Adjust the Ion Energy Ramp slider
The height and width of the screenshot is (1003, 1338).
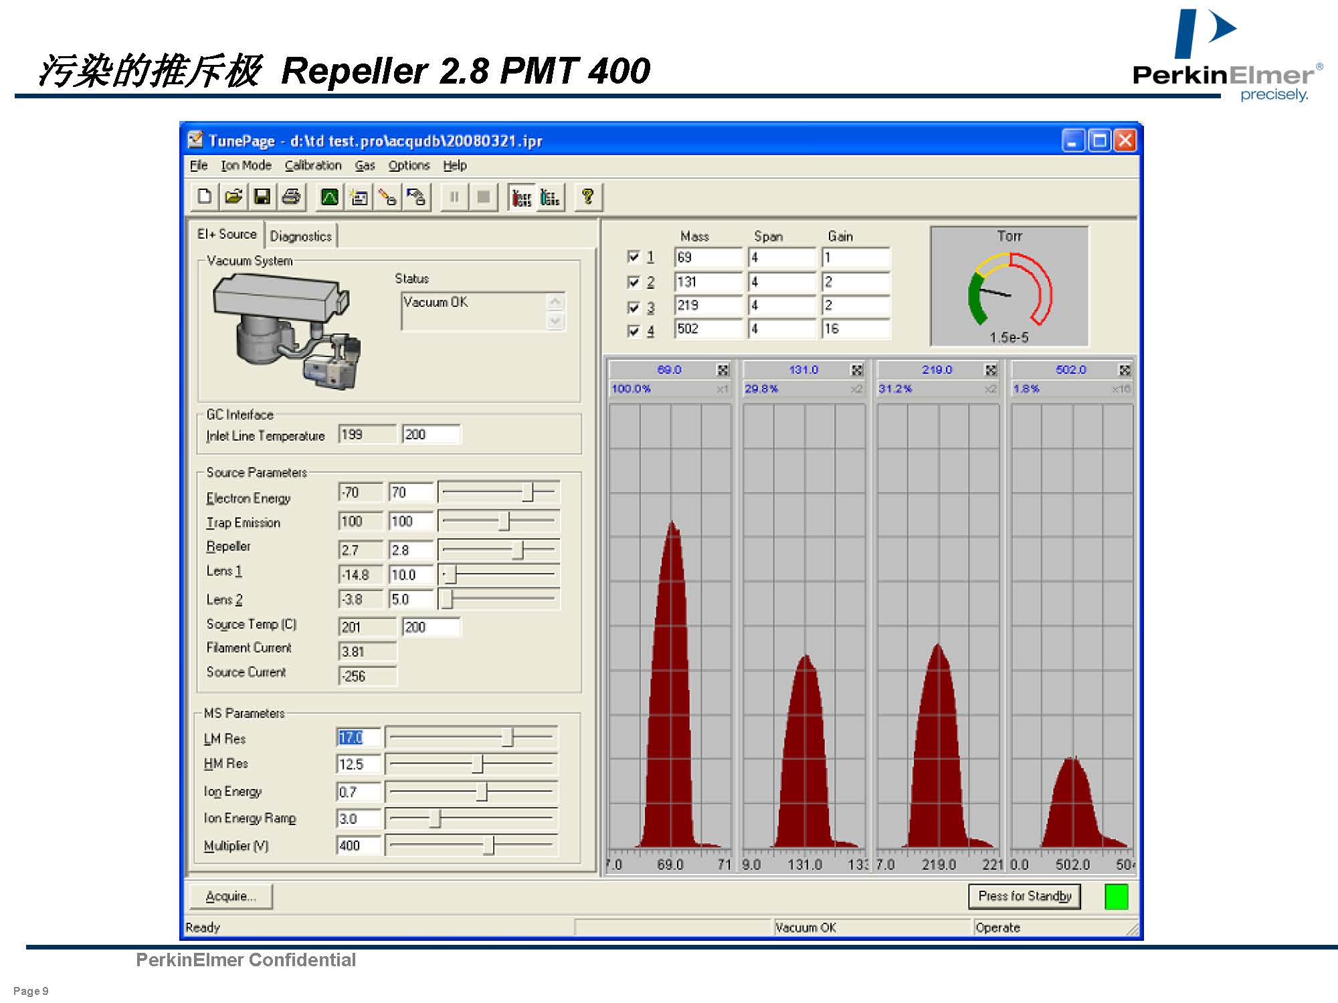click(x=471, y=818)
